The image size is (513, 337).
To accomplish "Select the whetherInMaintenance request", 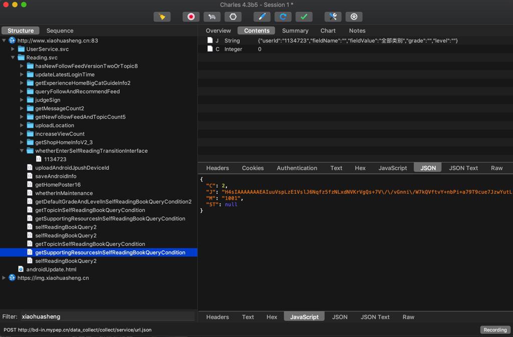I will [x=64, y=193].
